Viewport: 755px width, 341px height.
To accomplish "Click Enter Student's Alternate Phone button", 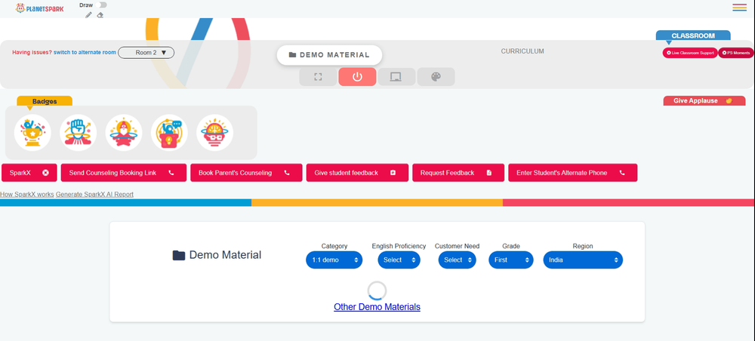I will [x=573, y=173].
